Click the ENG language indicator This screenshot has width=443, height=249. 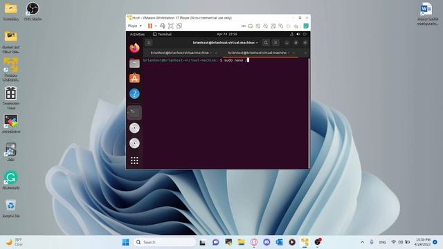[383, 242]
